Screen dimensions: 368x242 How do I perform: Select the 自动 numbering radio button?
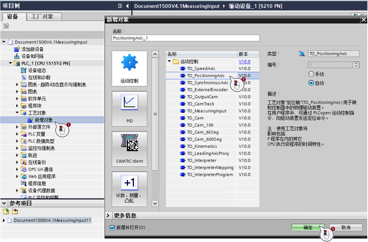311,83
